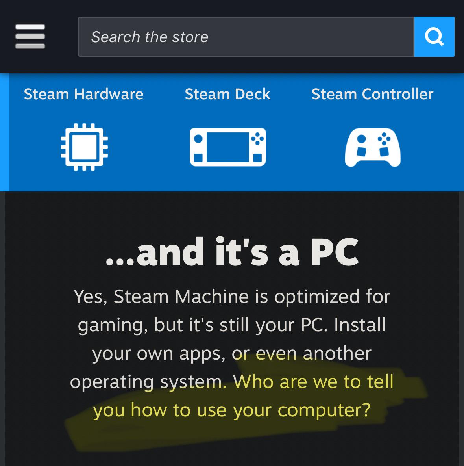Click the "operating system." text
The height and width of the screenshot is (466, 464).
coord(148,382)
